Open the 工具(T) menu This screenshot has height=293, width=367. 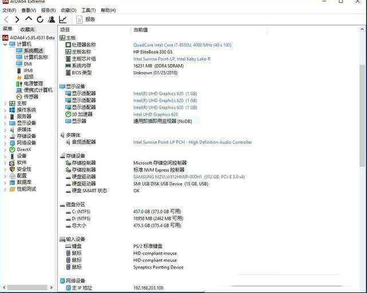click(x=88, y=10)
